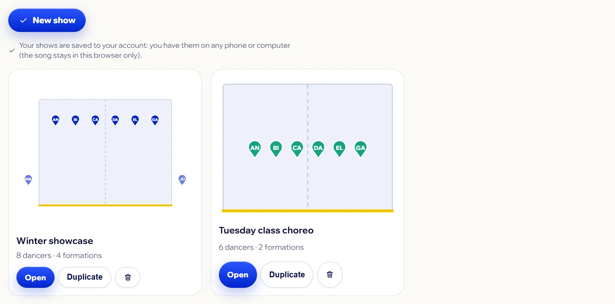This screenshot has width=615, height=304.
Task: Click the Winter showcase stage preview
Action: 105,153
